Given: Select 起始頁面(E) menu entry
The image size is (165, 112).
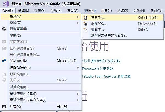Looking at the screenshot, I should tap(41, 29).
